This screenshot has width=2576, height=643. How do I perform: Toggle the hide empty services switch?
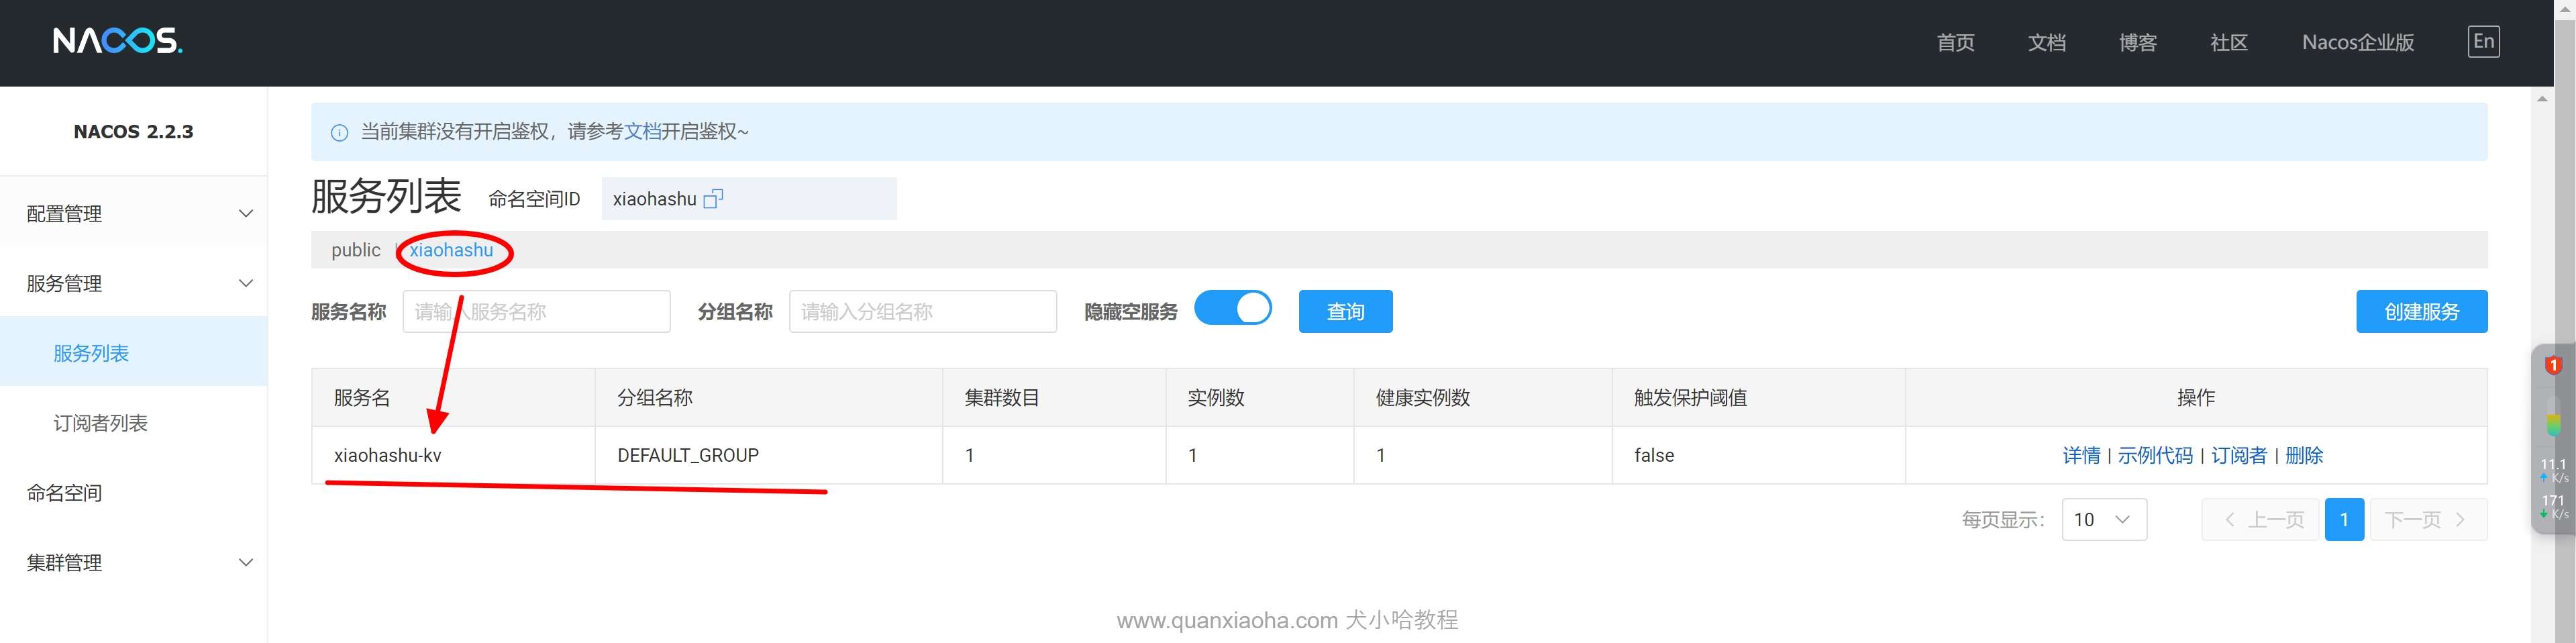pyautogui.click(x=1232, y=309)
